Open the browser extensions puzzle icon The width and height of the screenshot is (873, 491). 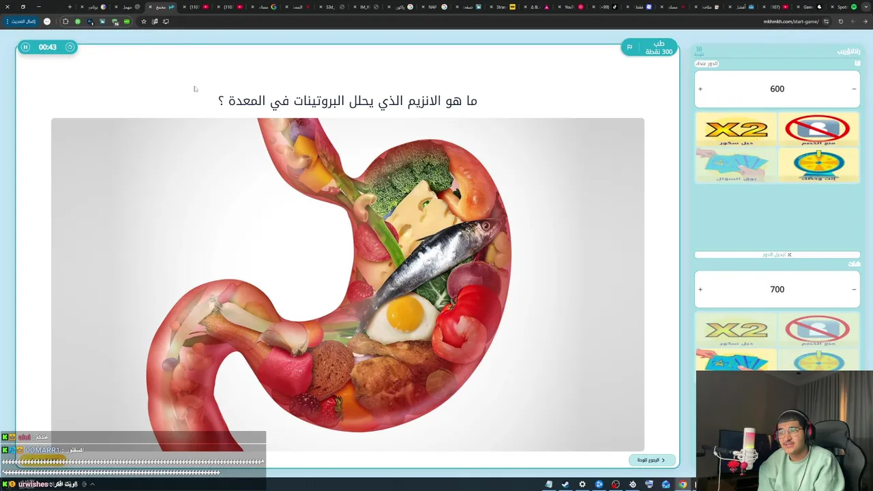(x=65, y=21)
